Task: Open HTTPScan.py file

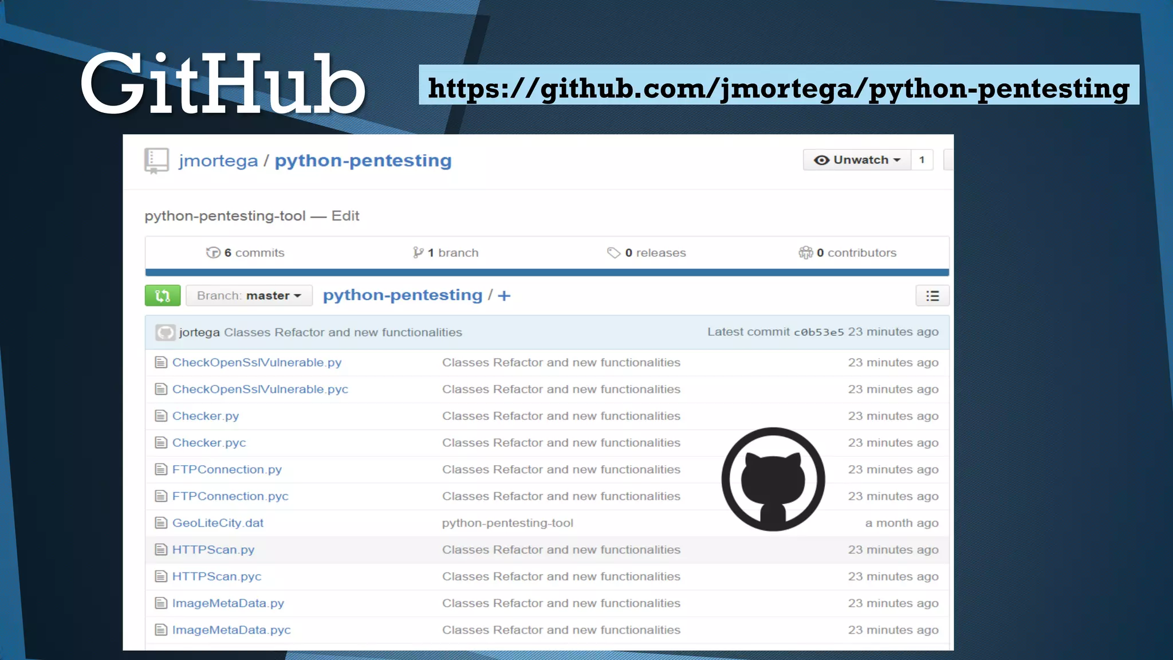Action: 214,550
